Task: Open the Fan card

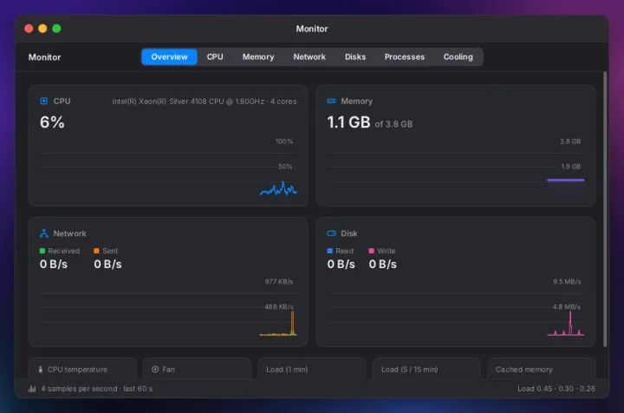Action: (197, 369)
